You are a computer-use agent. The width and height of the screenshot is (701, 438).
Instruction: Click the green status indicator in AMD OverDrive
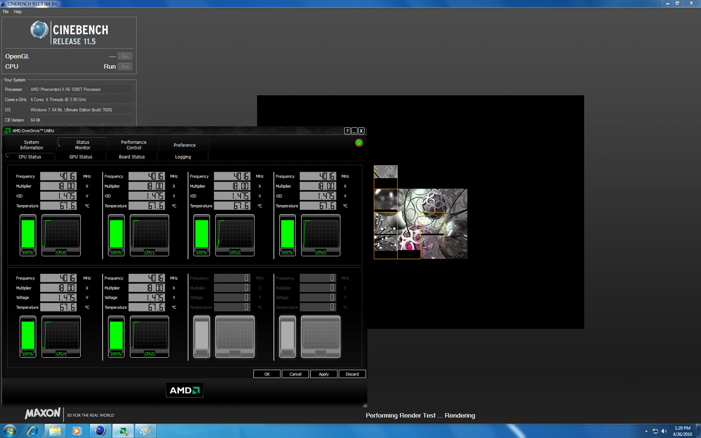coord(359,143)
